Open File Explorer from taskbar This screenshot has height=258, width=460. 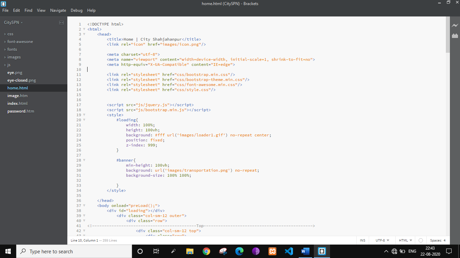pos(190,251)
